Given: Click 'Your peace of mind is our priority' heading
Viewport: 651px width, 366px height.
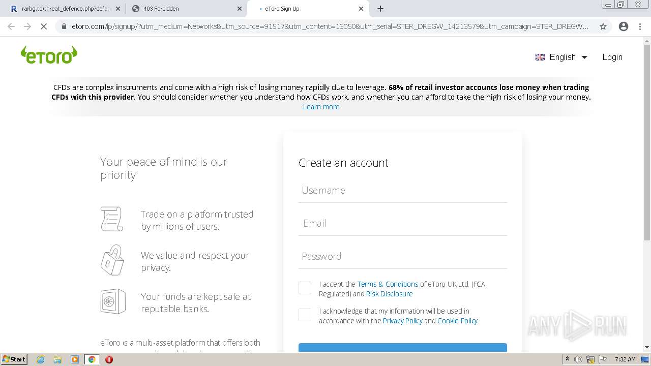Looking at the screenshot, I should [x=164, y=168].
